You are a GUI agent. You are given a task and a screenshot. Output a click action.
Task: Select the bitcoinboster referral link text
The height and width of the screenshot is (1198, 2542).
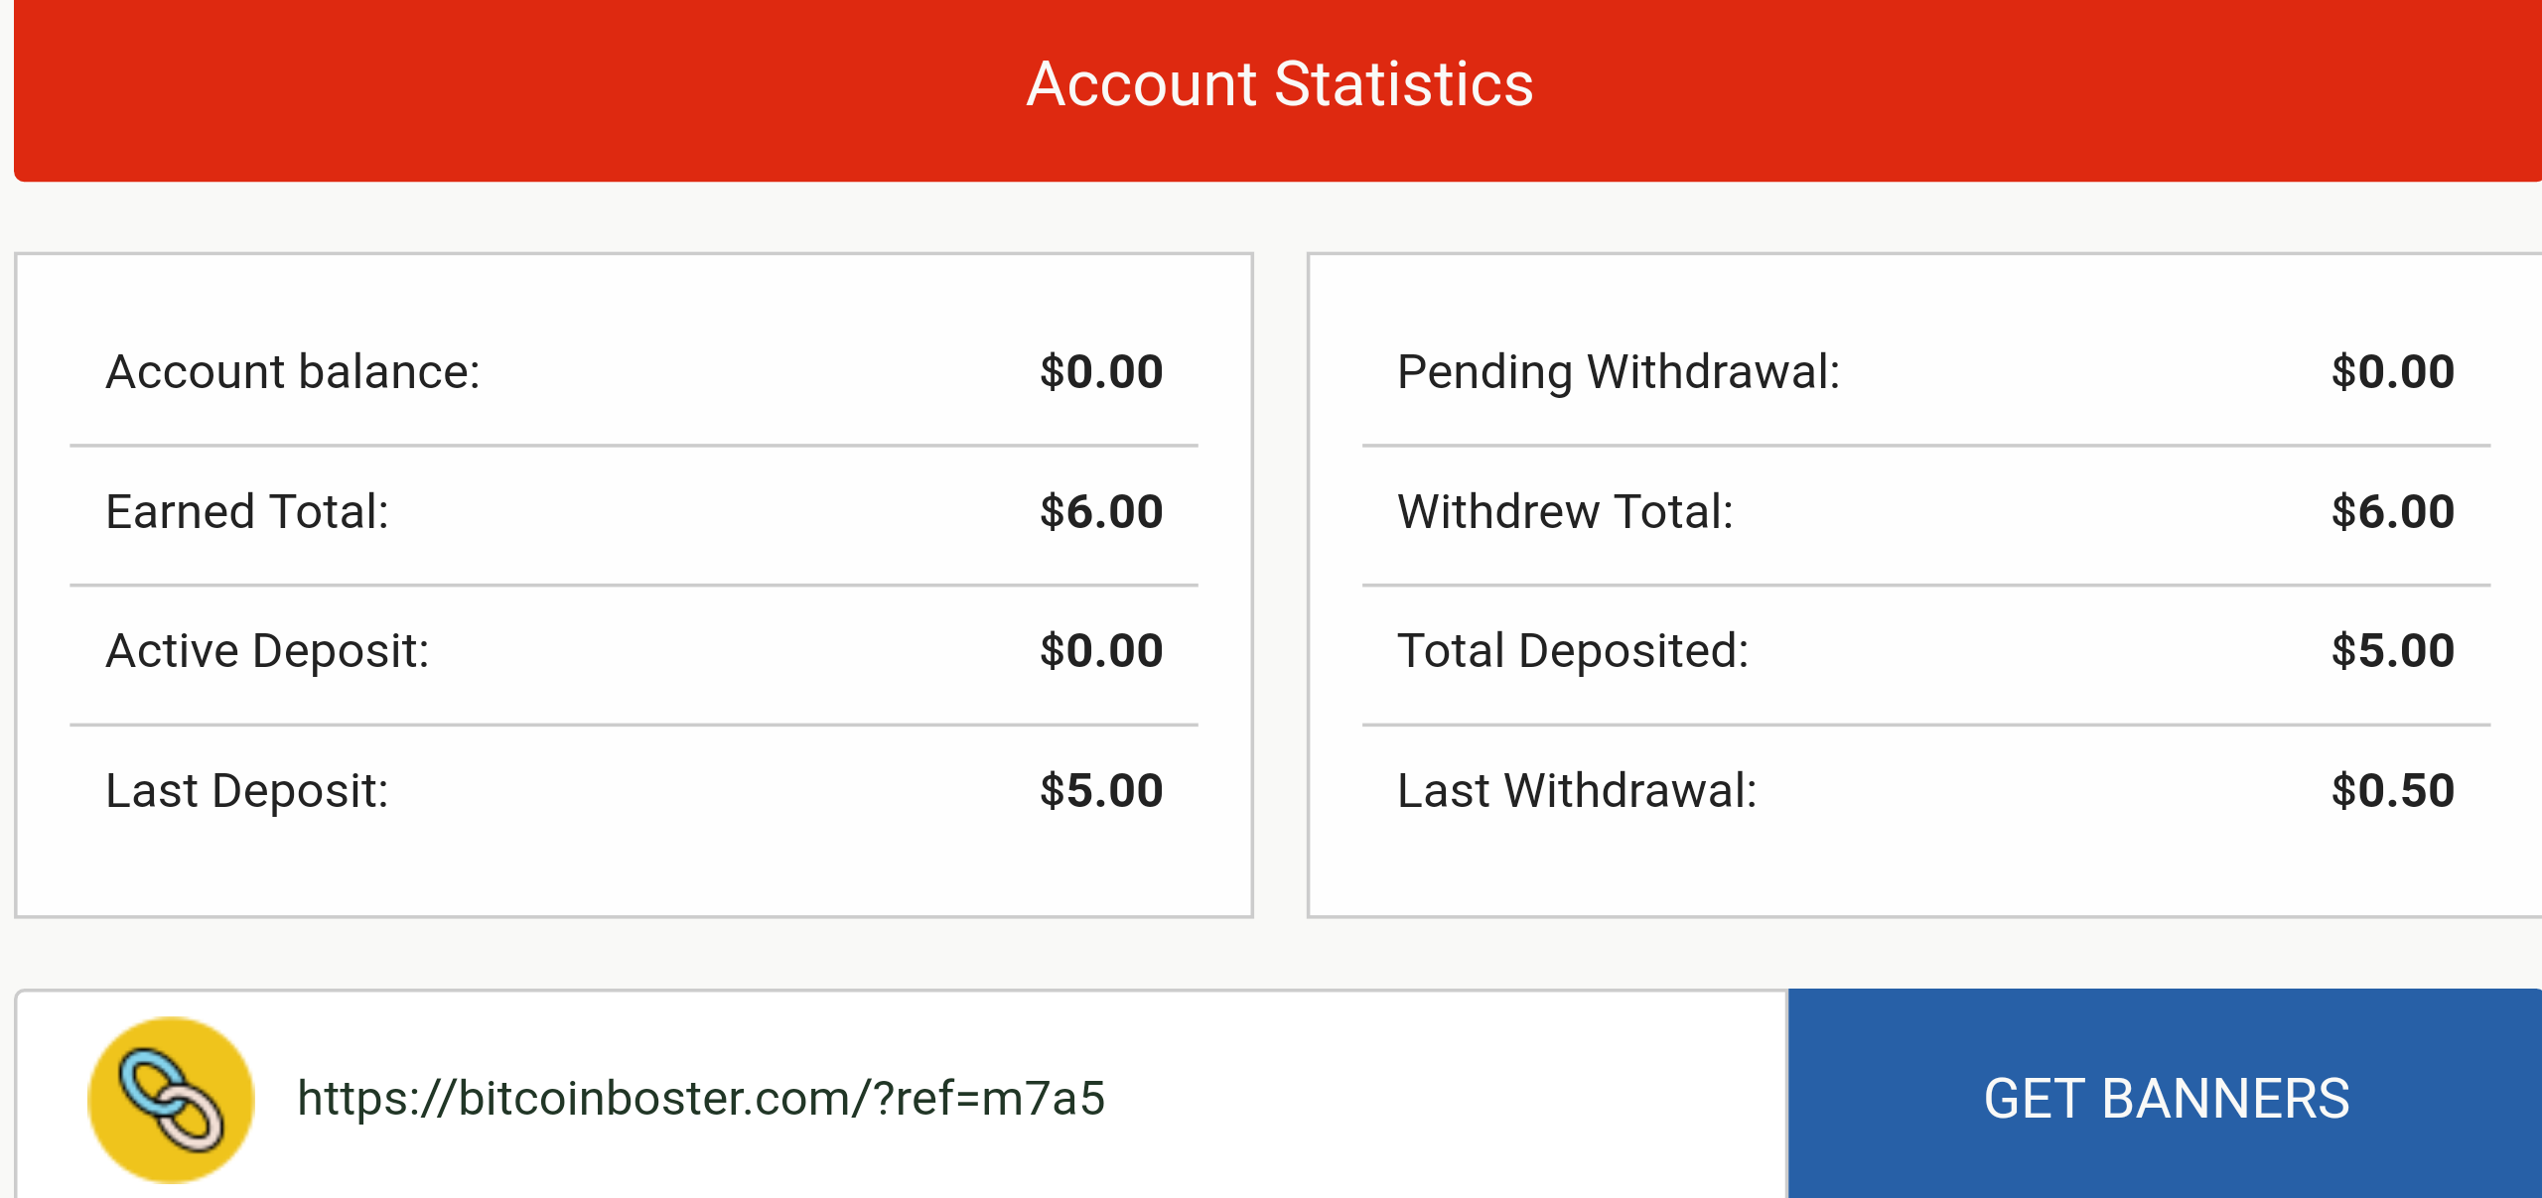pos(701,1099)
